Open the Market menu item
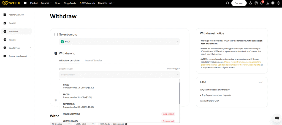The image size is (282, 125). [34, 3]
